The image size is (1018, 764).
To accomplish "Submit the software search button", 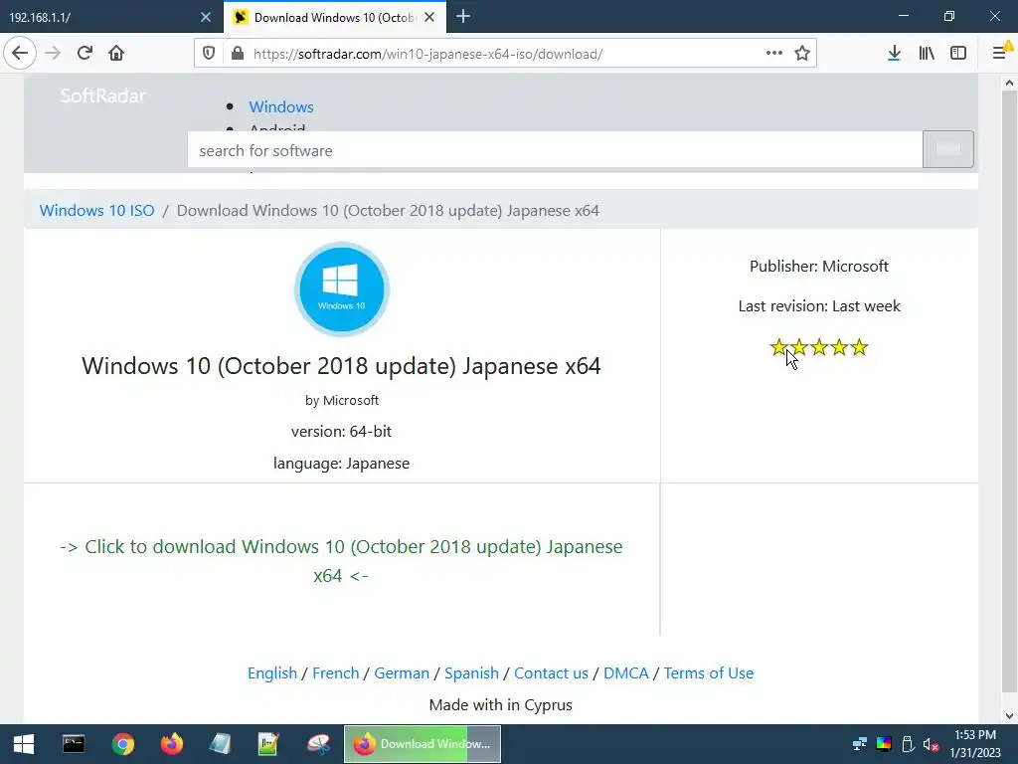I will click(x=947, y=149).
